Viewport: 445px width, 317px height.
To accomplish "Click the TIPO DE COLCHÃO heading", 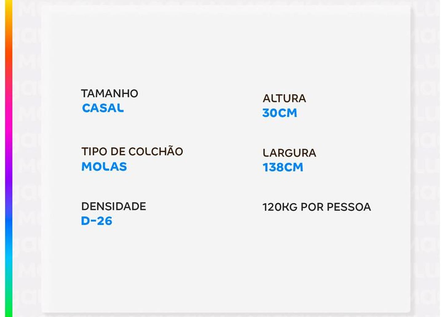I will (132, 151).
